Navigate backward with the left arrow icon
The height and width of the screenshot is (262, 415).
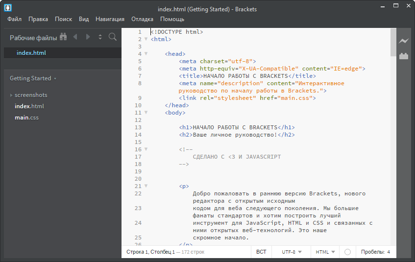click(x=75, y=37)
